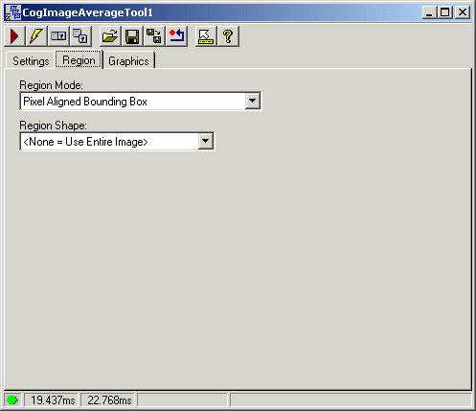
Task: Close the CogImageAverageTool1 window
Action: 463,12
